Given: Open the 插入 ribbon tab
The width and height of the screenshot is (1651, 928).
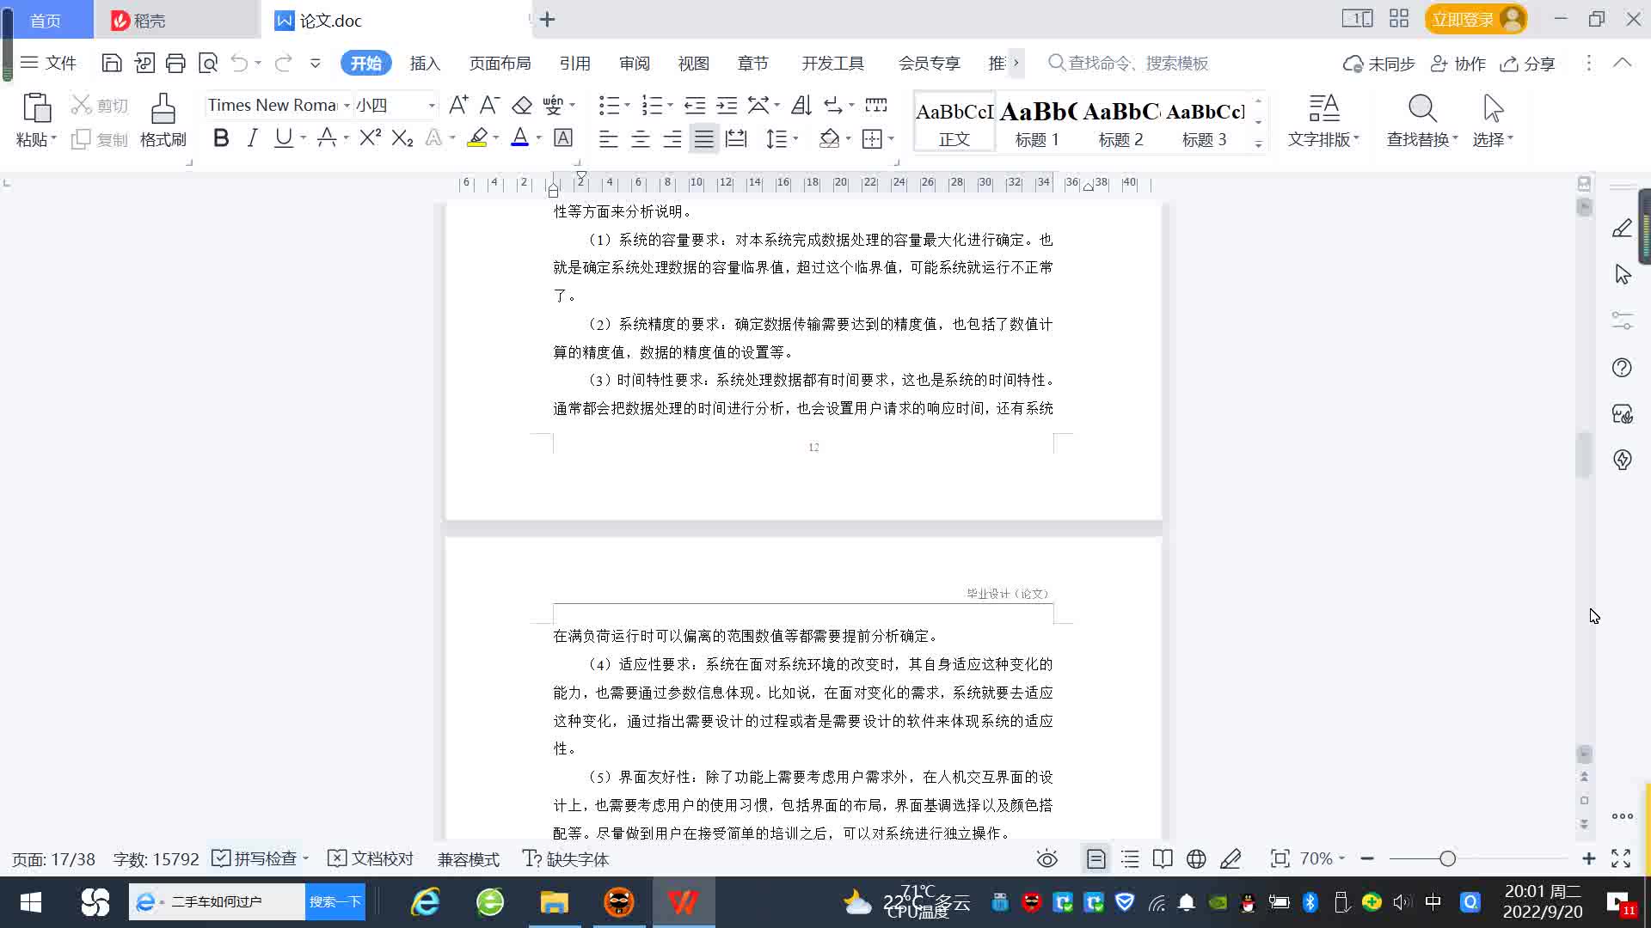Looking at the screenshot, I should pos(425,63).
